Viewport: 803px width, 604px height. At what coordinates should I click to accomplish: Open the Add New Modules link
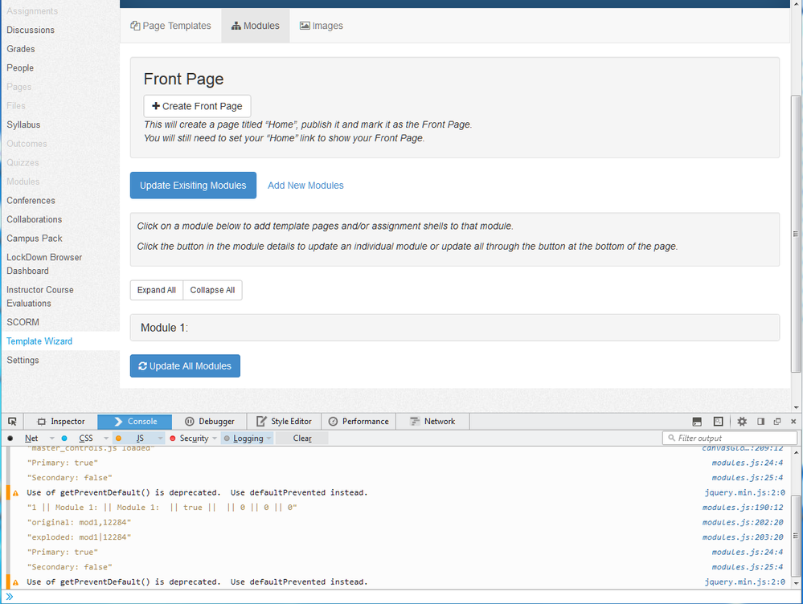tap(305, 186)
